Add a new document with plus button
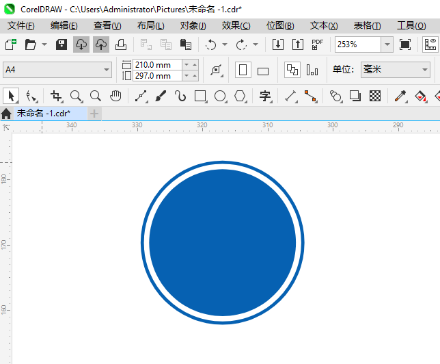Image resolution: width=440 pixels, height=364 pixels. pyautogui.click(x=94, y=113)
